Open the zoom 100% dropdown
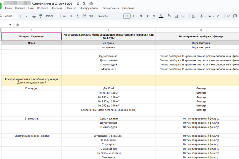The image size is (239, 159). (x=51, y=16)
